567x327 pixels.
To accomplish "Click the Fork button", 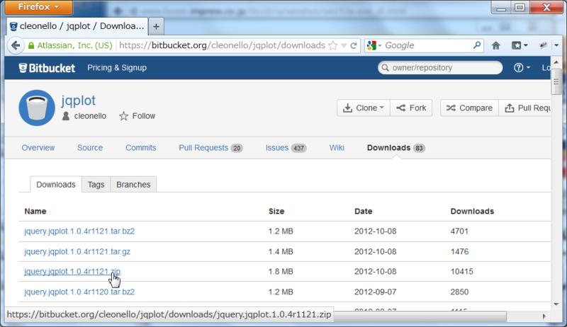I will pyautogui.click(x=411, y=108).
